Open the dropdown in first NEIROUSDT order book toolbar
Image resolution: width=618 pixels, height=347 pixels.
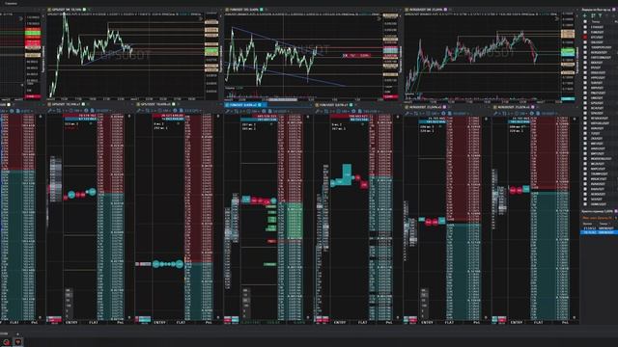[x=461, y=114]
